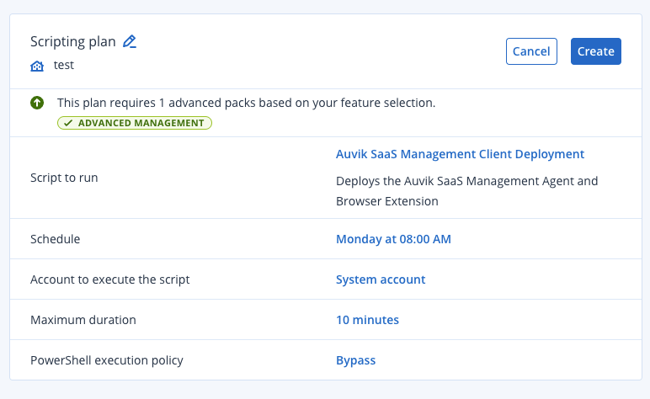The image size is (650, 399).
Task: Click the Advanced Management badge
Action: pyautogui.click(x=135, y=123)
